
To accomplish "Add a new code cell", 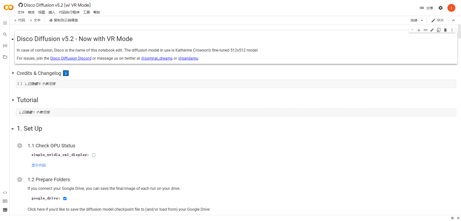I will (x=19, y=20).
